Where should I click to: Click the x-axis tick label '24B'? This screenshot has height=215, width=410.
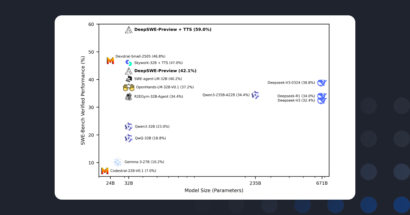coord(110,183)
